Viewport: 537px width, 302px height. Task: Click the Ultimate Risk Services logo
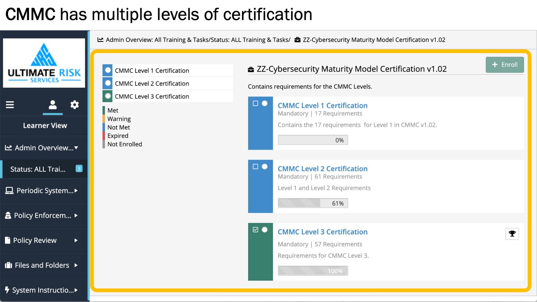pos(44,63)
